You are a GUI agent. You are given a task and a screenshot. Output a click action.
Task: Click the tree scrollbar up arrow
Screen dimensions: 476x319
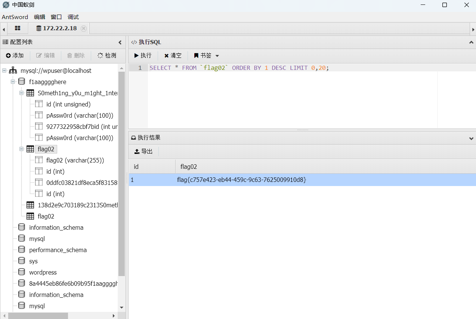tap(121, 68)
